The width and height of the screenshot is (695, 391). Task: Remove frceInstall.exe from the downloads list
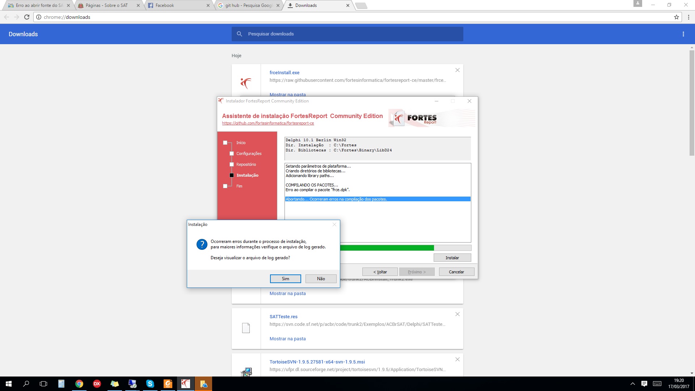click(x=458, y=70)
